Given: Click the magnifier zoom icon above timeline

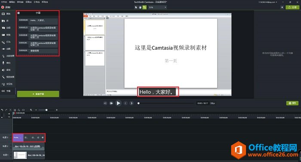Looking at the screenshot, I should pyautogui.click(x=31, y=110).
